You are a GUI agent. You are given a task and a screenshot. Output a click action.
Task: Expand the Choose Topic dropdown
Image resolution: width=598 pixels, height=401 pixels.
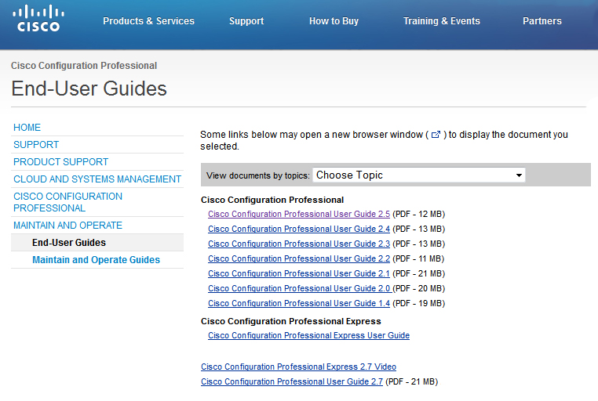coord(419,175)
